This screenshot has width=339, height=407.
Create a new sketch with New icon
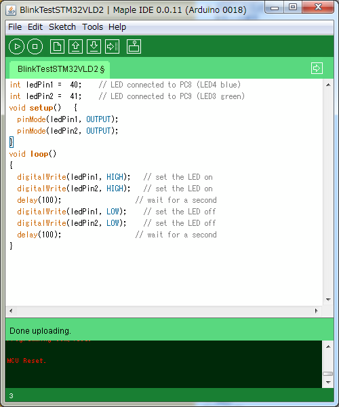[57, 46]
